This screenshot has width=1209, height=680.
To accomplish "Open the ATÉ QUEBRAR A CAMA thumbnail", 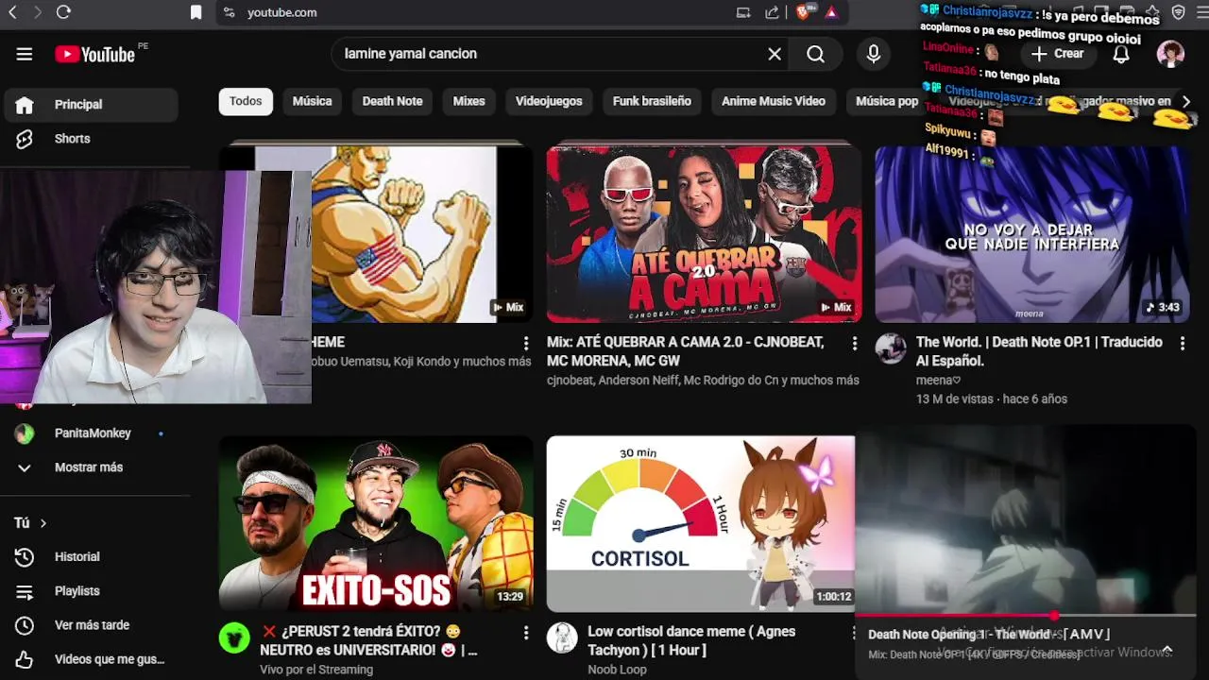I will (704, 234).
